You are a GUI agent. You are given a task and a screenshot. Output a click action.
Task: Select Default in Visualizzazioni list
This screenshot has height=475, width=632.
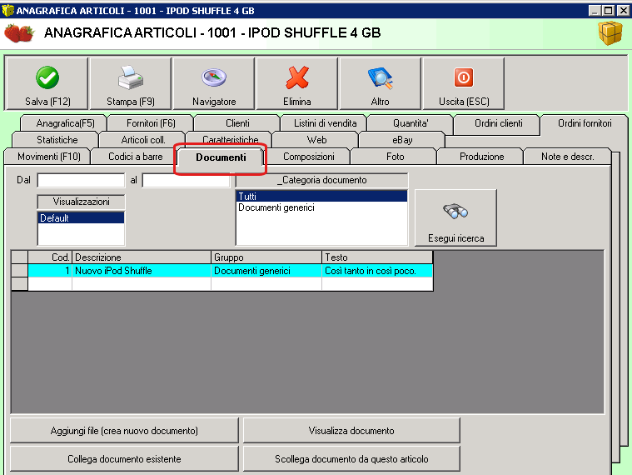pos(81,218)
